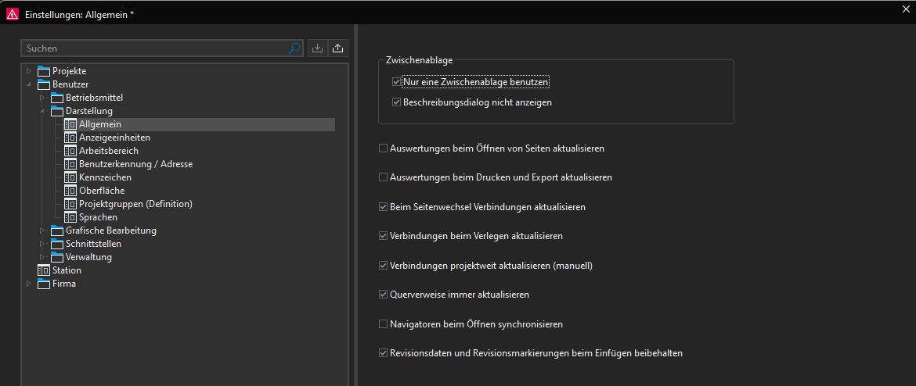Expand the Grafische Bearbeitung node arrow
Viewport: 916px width, 386px height.
tap(42, 231)
